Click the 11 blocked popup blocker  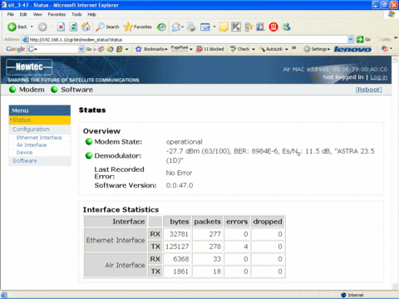coord(210,49)
